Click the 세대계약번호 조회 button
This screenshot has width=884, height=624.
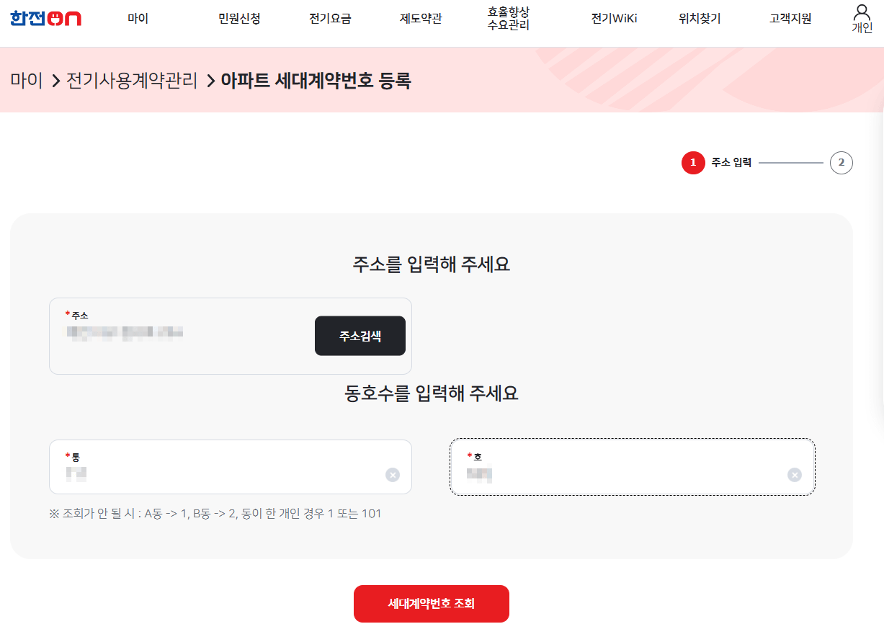click(431, 604)
